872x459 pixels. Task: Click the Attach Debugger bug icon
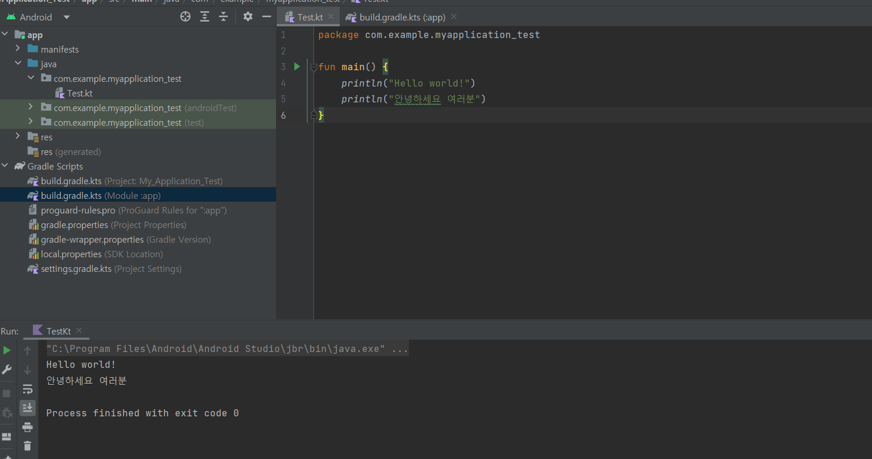tap(7, 412)
